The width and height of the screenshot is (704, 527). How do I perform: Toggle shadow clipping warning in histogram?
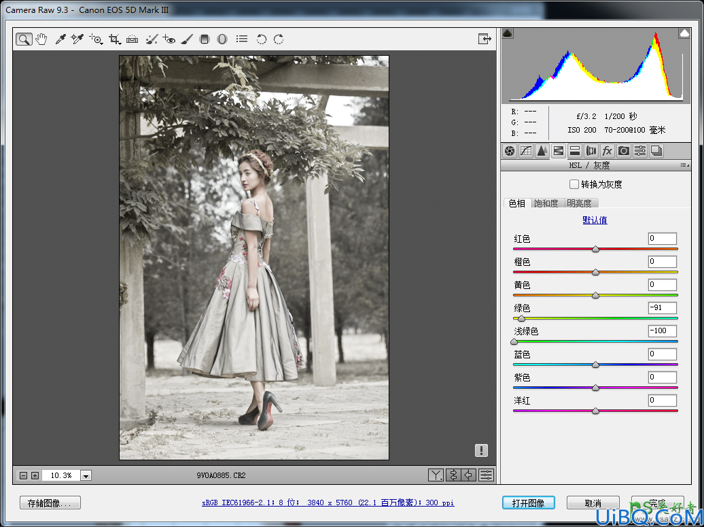click(508, 33)
